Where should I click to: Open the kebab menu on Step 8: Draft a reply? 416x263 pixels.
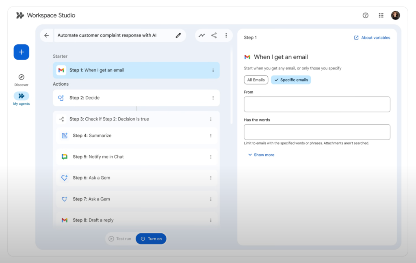click(211, 220)
